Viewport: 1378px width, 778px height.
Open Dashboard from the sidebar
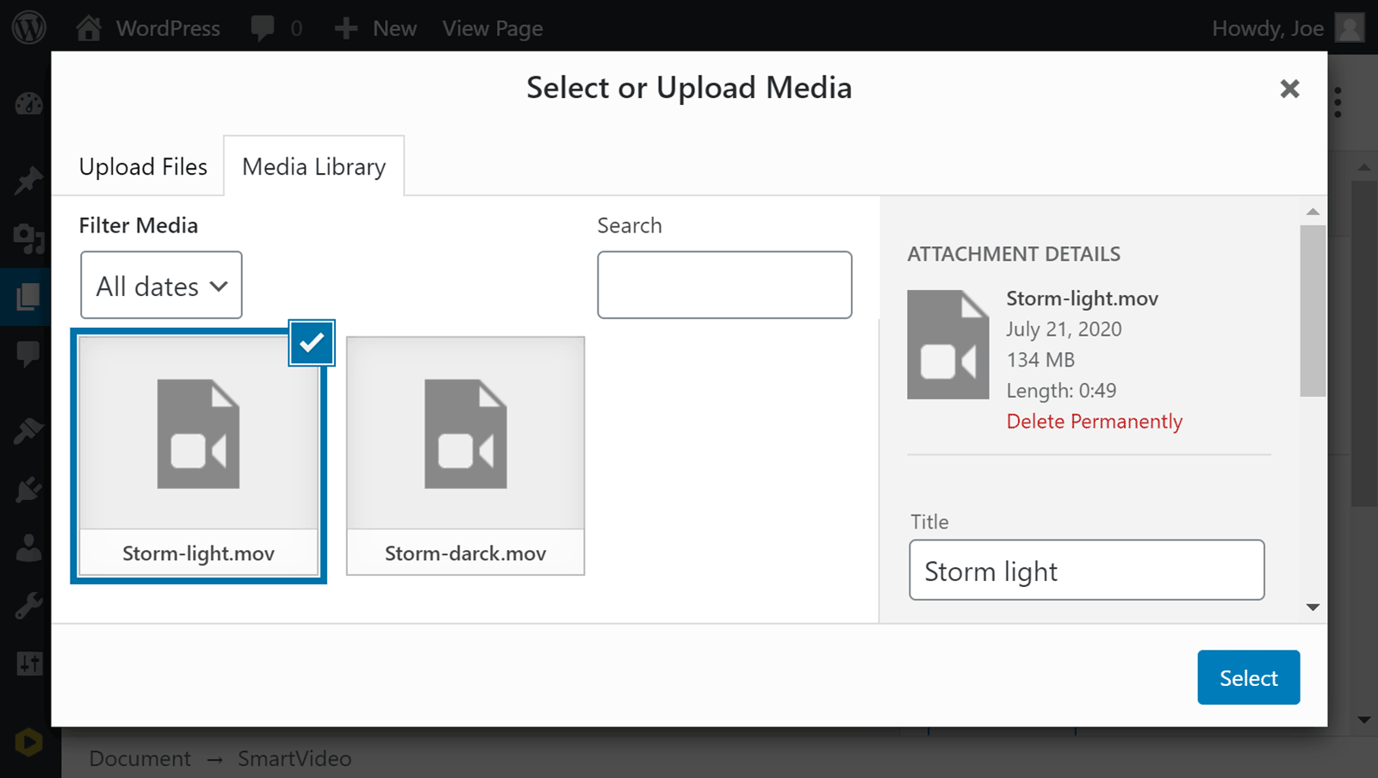(x=28, y=104)
